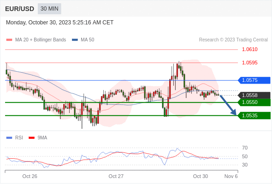Click the 9MA legend label
This screenshot has height=184, width=272.
(42, 138)
